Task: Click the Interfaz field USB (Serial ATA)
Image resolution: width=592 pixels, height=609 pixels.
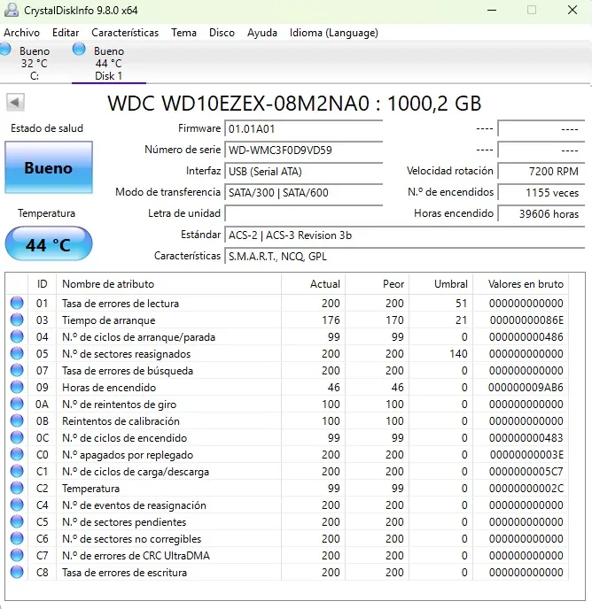Action: tap(303, 172)
